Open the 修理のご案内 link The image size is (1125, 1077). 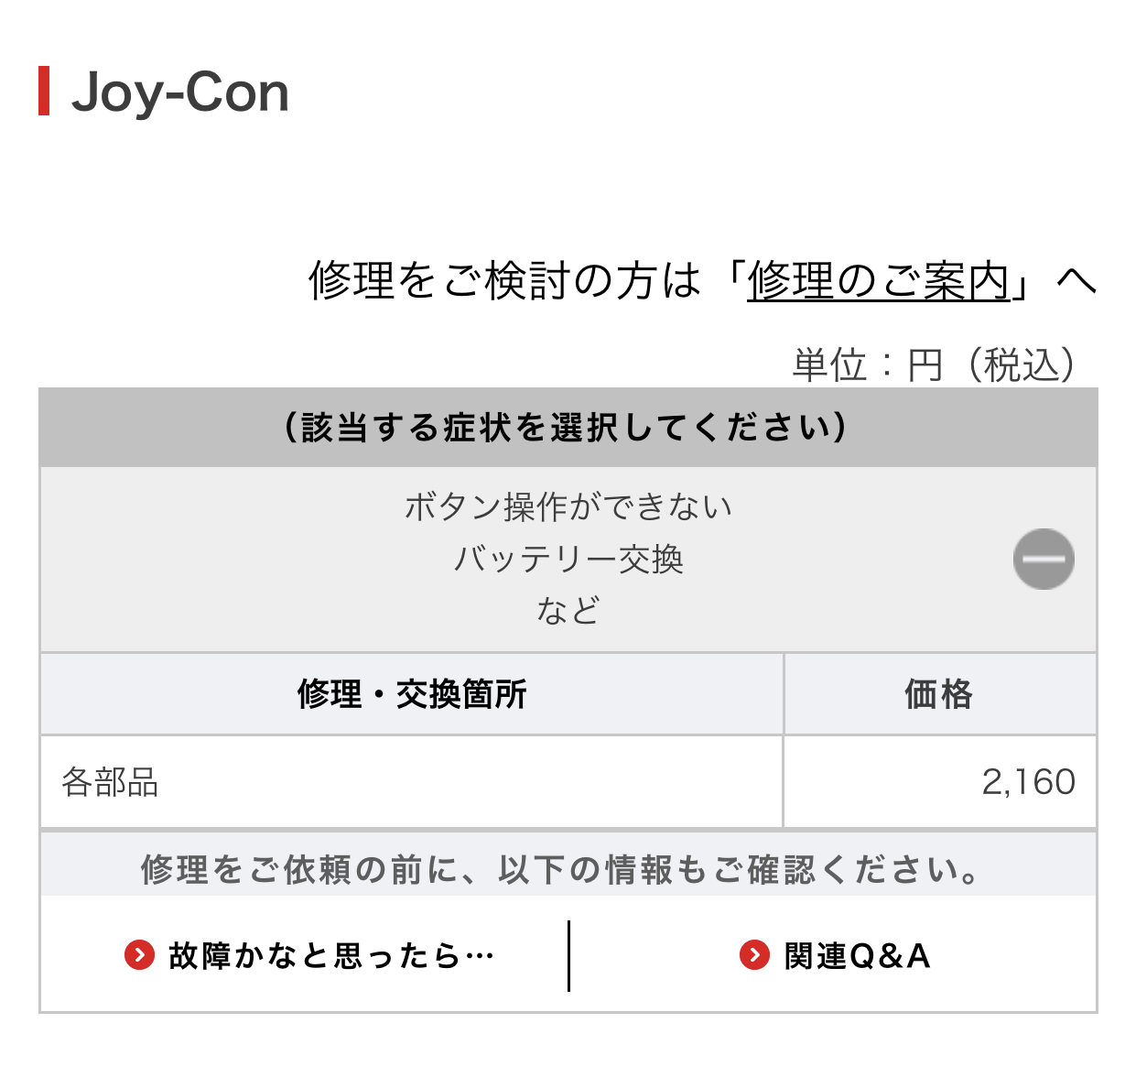(878, 281)
